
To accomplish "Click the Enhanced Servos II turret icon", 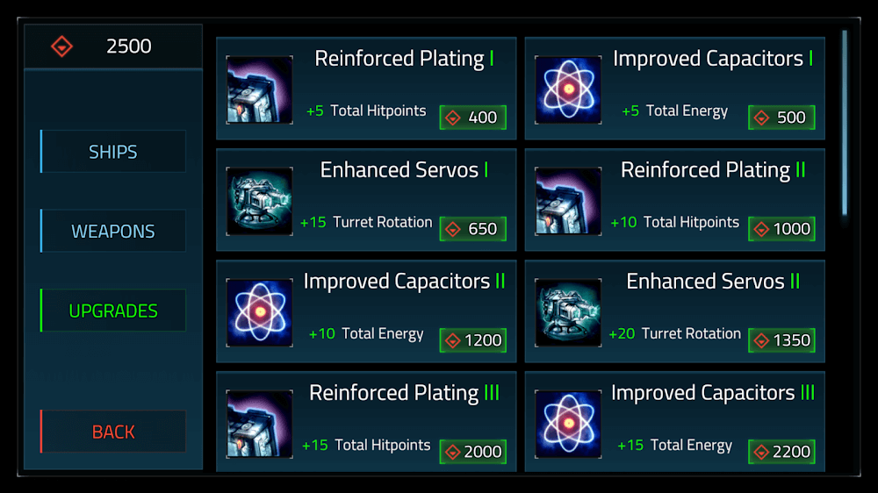I will (x=568, y=312).
